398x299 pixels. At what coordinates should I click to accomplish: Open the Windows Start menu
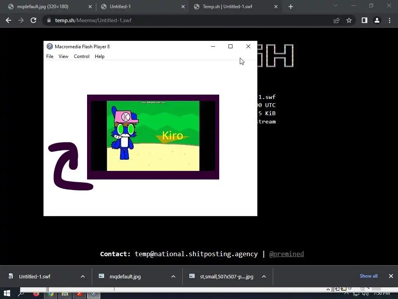click(x=7, y=294)
